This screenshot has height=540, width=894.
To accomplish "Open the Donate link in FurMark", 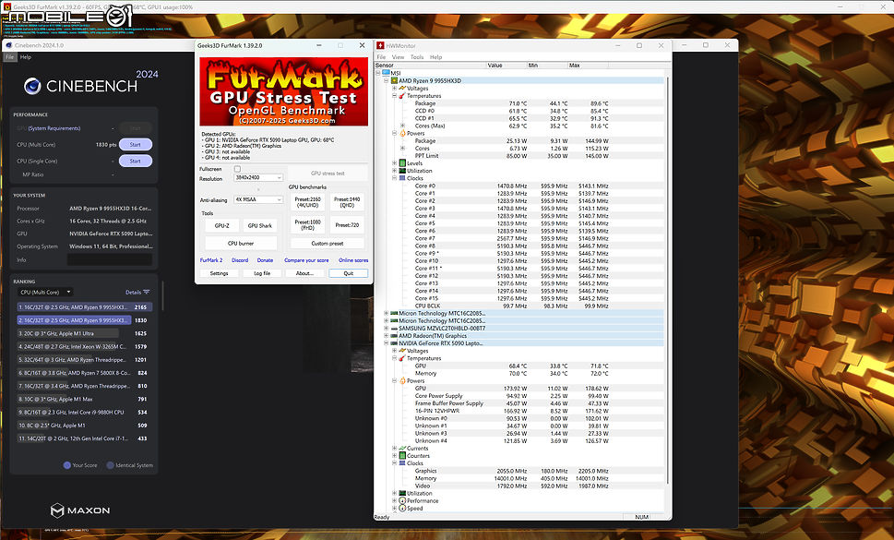I will [265, 260].
